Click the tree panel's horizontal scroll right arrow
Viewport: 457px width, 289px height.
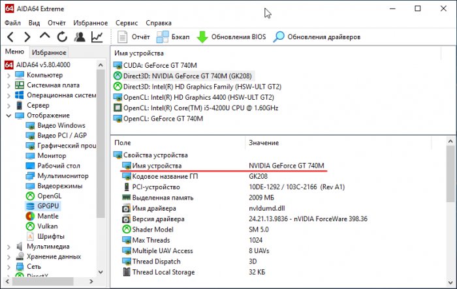pyautogui.click(x=91, y=281)
